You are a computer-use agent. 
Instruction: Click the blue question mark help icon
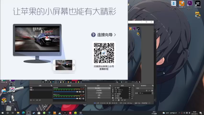93,35
